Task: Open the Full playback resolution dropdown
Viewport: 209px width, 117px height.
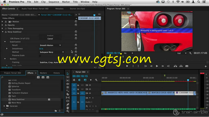Action: pyautogui.click(x=182, y=53)
